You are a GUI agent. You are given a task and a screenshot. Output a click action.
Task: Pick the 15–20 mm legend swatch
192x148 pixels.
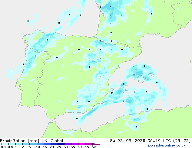pyautogui.click(x=47, y=144)
